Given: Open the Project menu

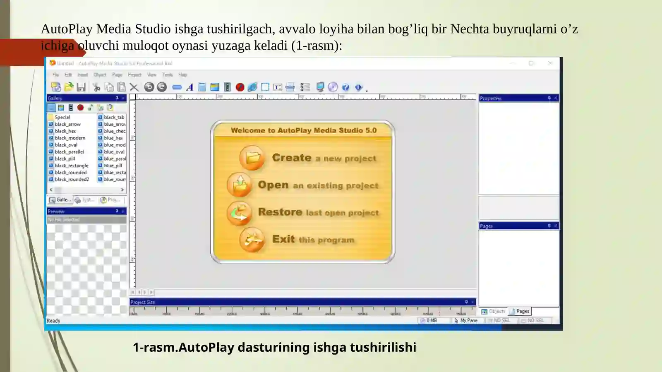Looking at the screenshot, I should [134, 75].
